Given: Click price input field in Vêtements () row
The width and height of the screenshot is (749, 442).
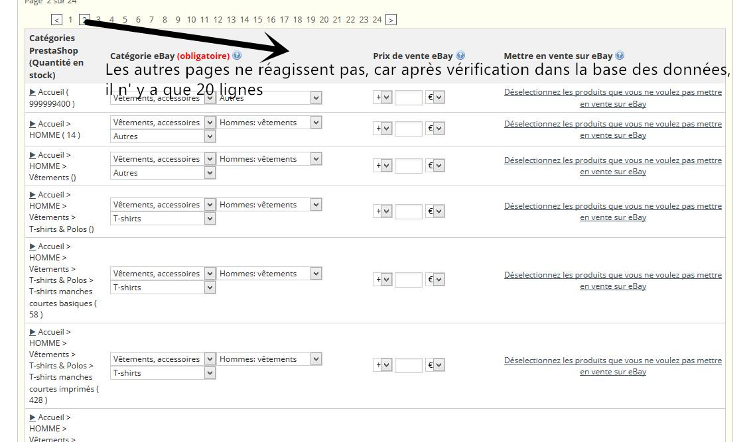Looking at the screenshot, I should 409,166.
